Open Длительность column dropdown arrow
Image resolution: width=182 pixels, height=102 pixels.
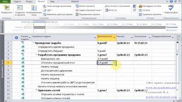(114, 38)
